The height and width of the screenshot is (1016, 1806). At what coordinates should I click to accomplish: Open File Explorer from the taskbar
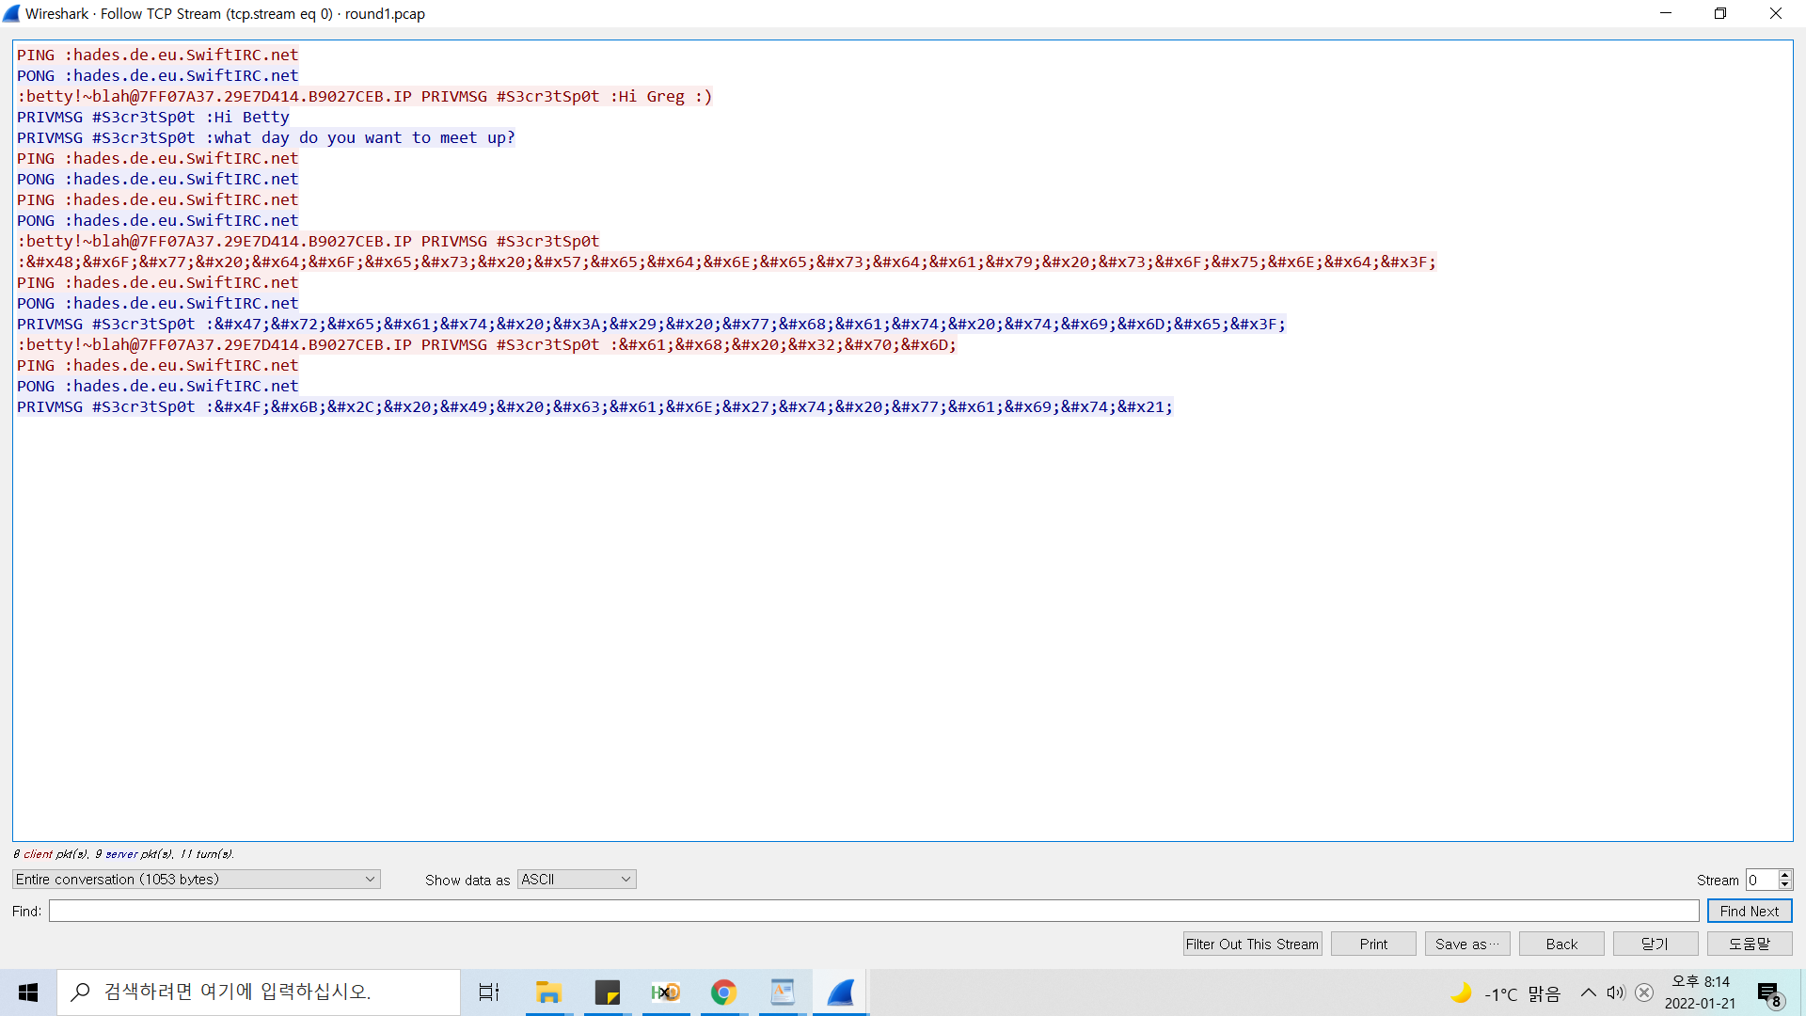click(548, 992)
